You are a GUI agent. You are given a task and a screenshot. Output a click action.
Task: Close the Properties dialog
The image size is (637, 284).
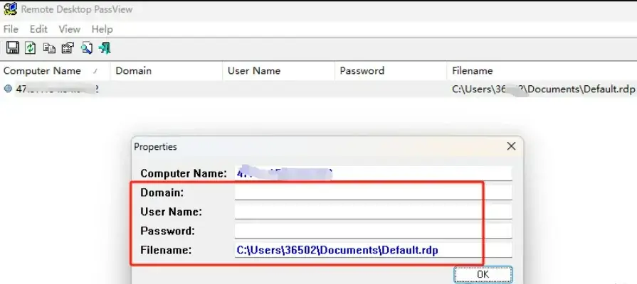point(511,146)
